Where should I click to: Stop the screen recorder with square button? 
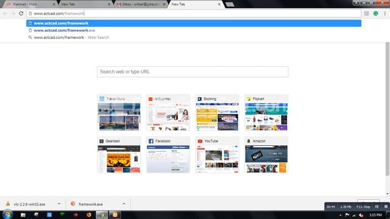pyautogui.click(x=386, y=207)
